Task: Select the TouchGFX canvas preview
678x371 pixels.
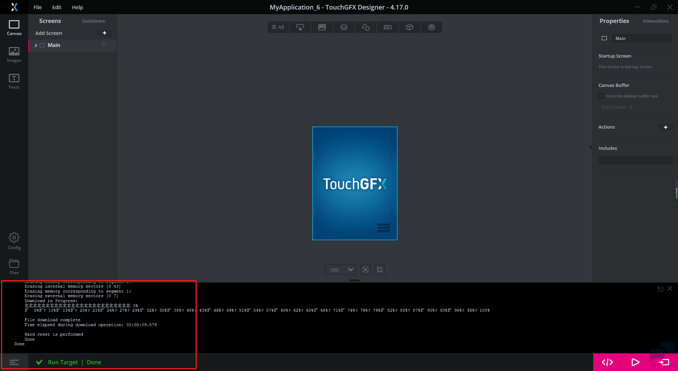Action: [355, 183]
